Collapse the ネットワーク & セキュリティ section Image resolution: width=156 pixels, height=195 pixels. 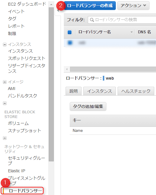click(x=5, y=138)
